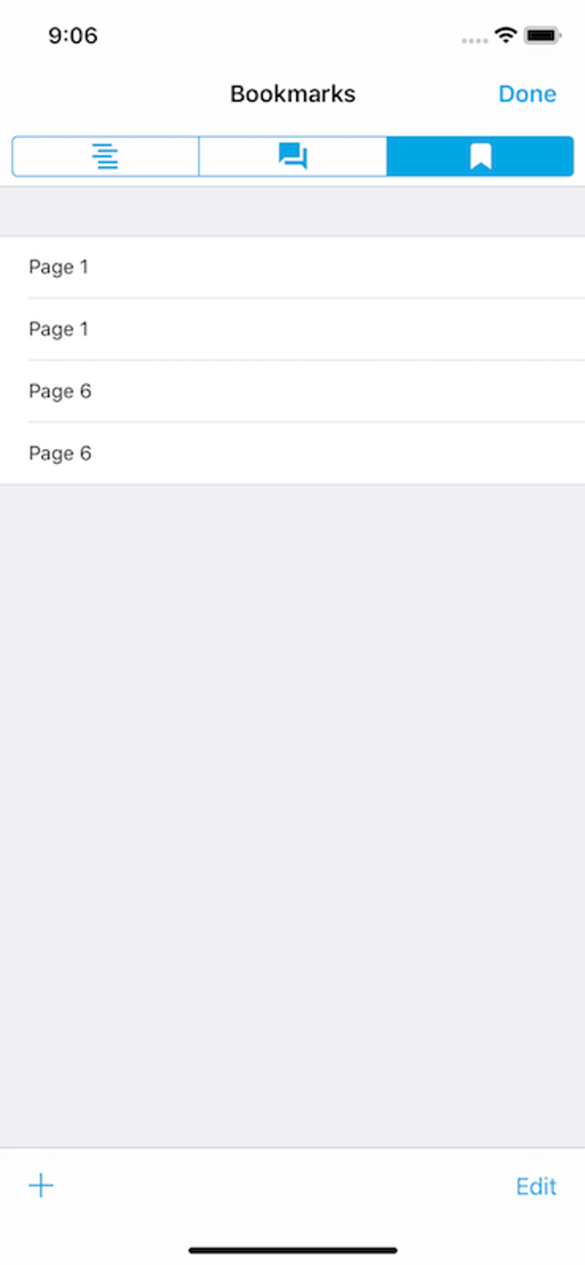Select the last Page 6 bookmark
585x1265 pixels.
(x=292, y=453)
